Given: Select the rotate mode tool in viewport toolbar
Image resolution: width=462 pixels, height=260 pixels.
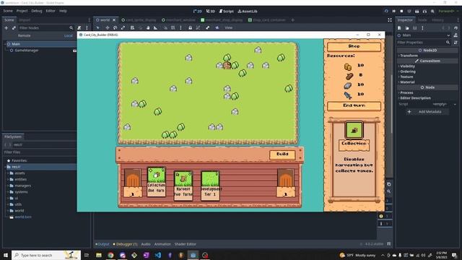Looking at the screenshot, I should pos(115,27).
